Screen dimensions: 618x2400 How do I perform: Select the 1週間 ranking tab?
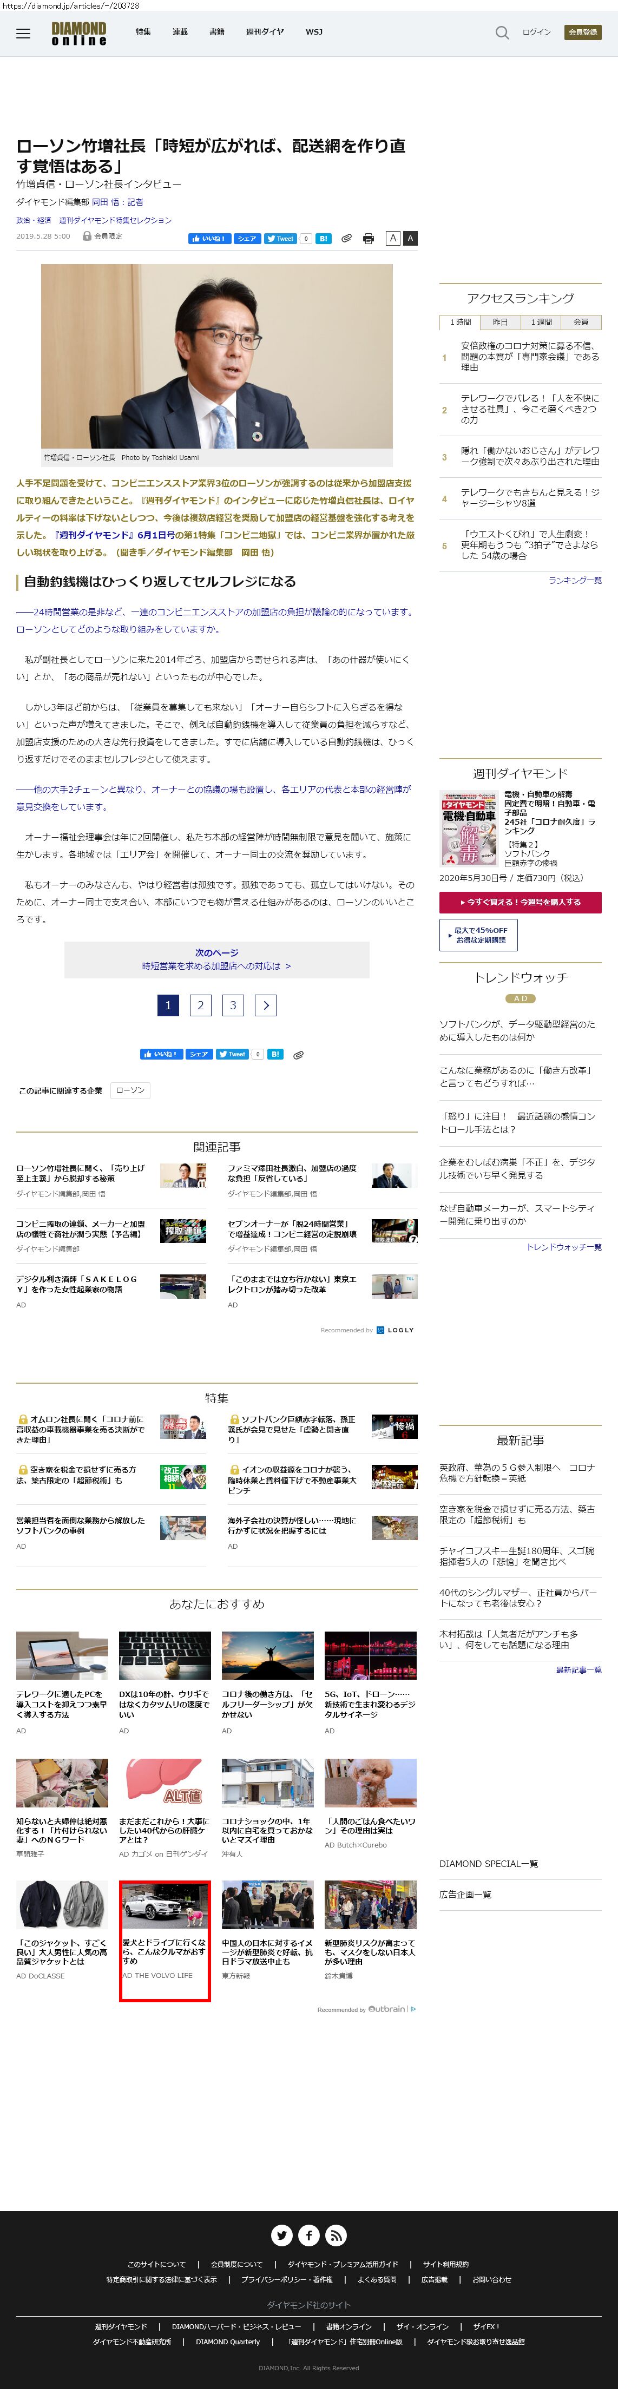[x=541, y=323]
